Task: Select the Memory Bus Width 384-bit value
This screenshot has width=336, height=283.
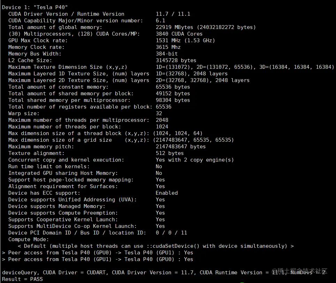Action: point(167,54)
